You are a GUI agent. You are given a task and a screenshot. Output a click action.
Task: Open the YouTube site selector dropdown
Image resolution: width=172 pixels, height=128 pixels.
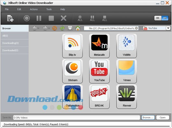click(168, 28)
